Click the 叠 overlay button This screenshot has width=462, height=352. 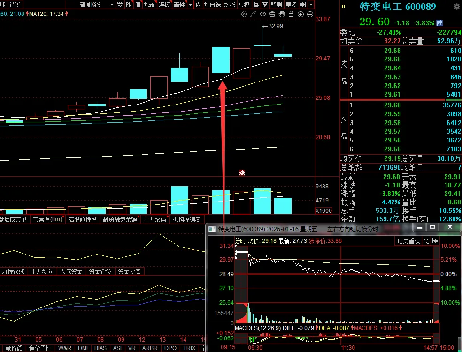pyautogui.click(x=256, y=4)
